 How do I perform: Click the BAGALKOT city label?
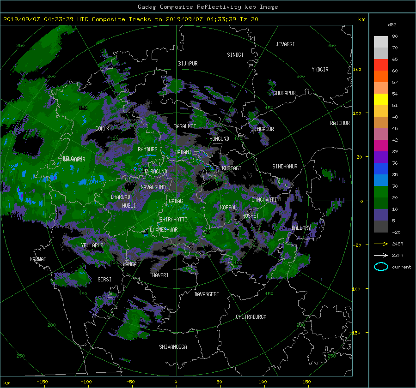tap(185, 126)
